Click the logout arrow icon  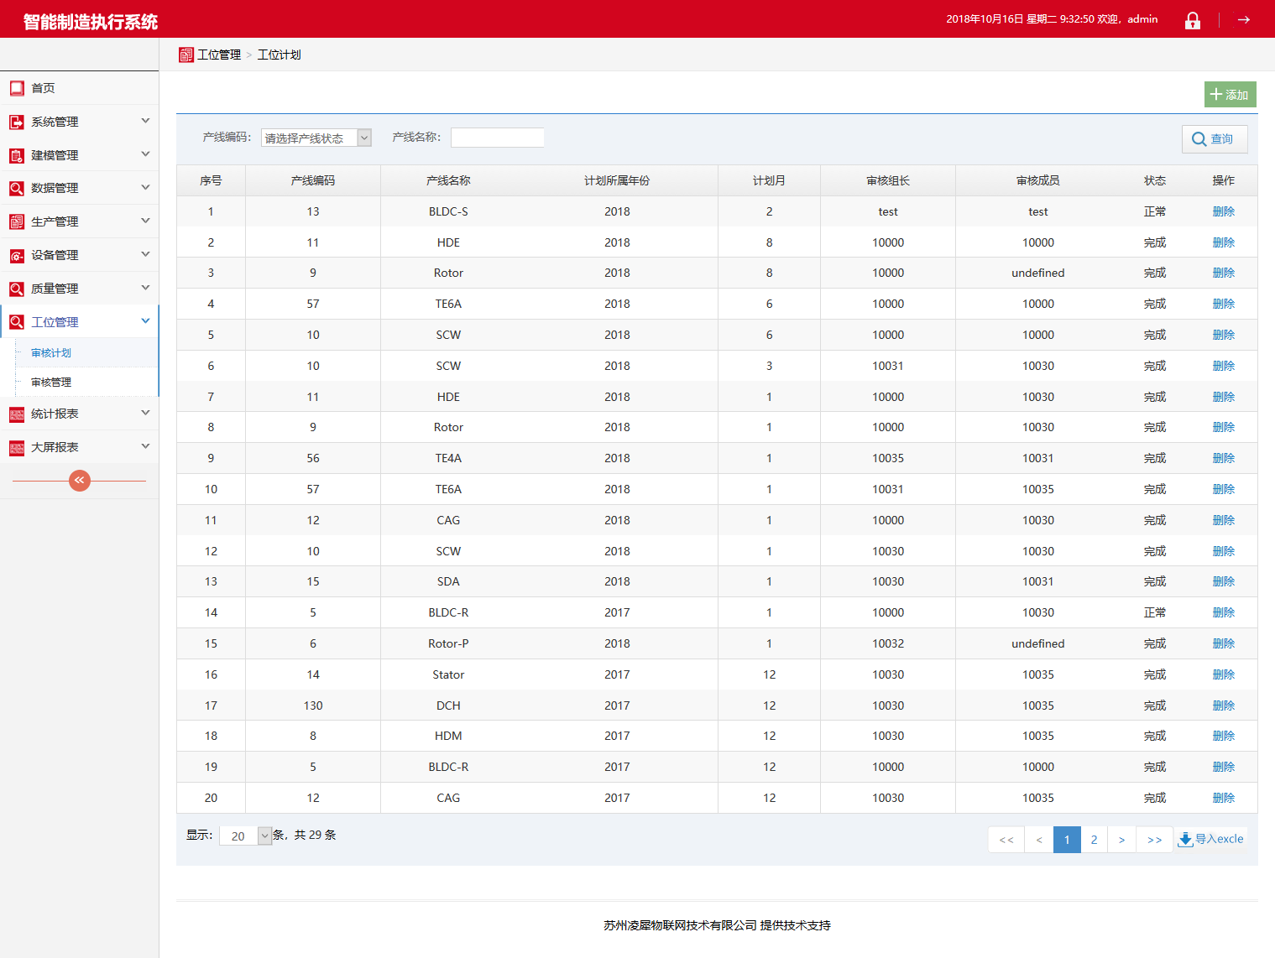[1244, 20]
